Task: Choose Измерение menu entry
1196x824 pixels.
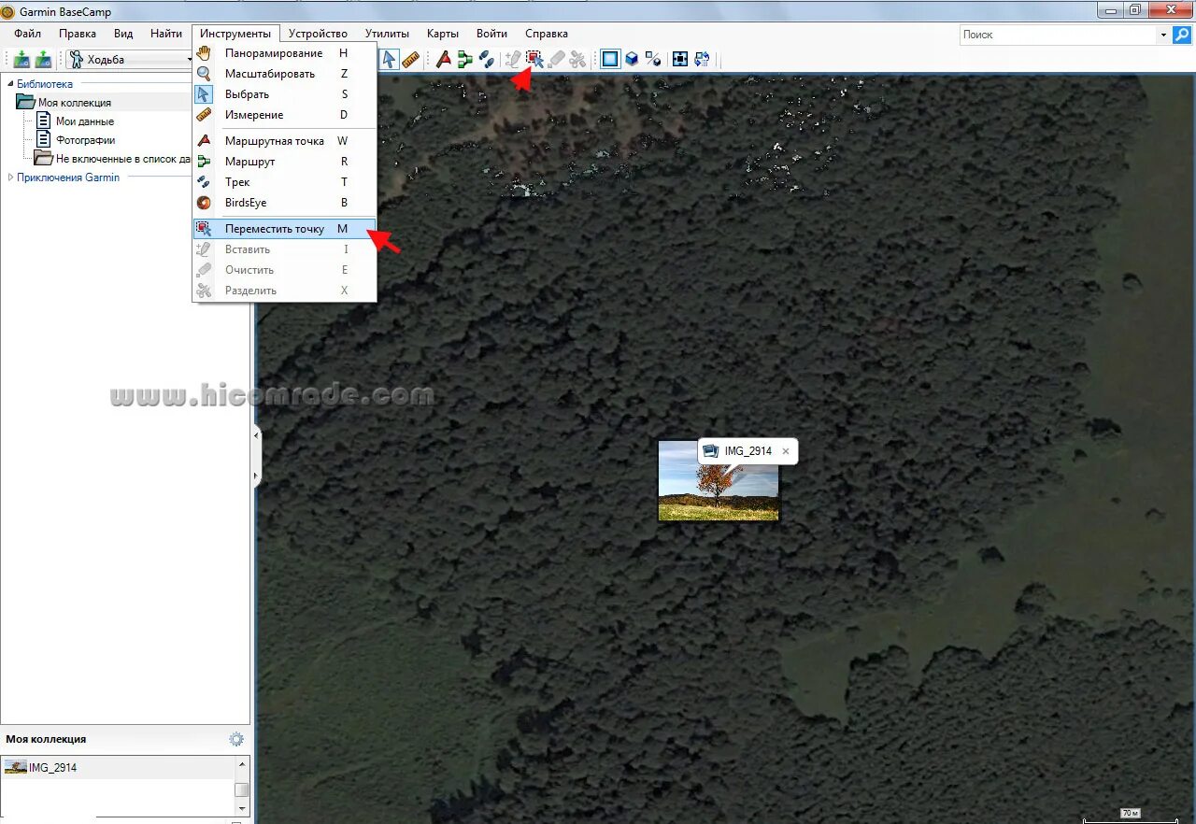Action: (x=284, y=115)
